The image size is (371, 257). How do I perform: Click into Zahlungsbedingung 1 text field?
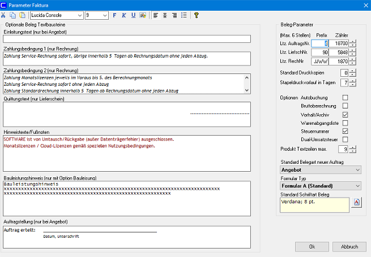tap(127, 59)
